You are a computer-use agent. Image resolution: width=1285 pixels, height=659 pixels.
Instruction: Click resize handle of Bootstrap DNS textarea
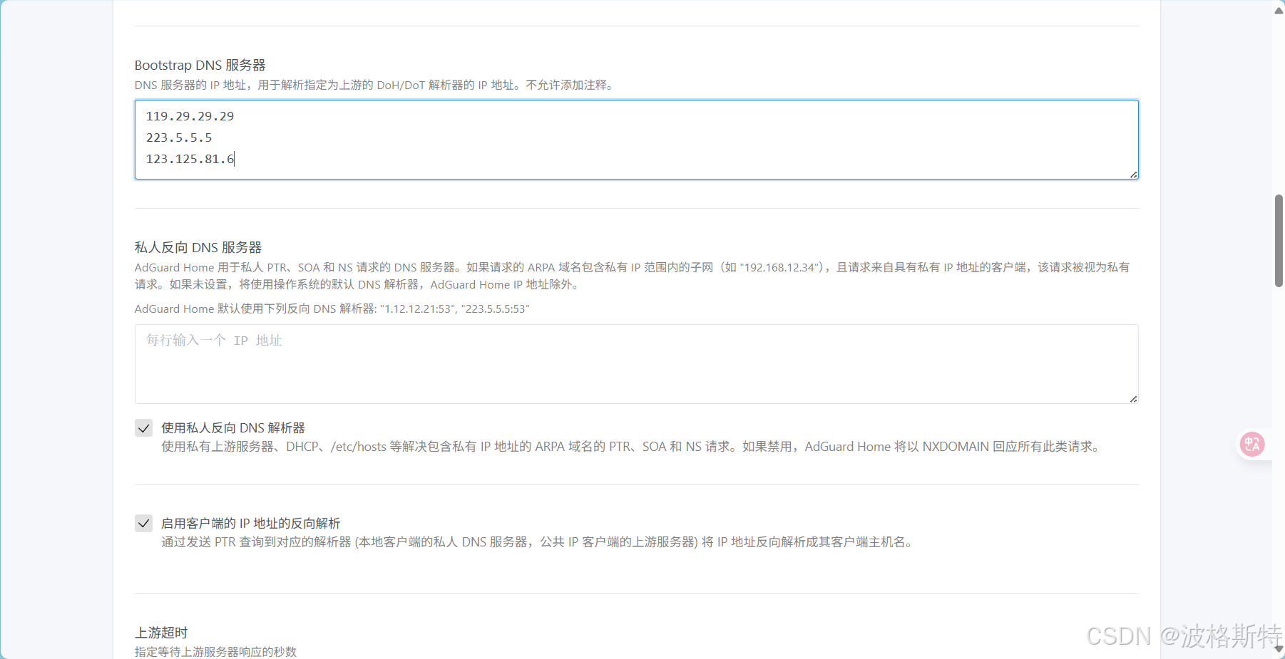click(x=1133, y=175)
